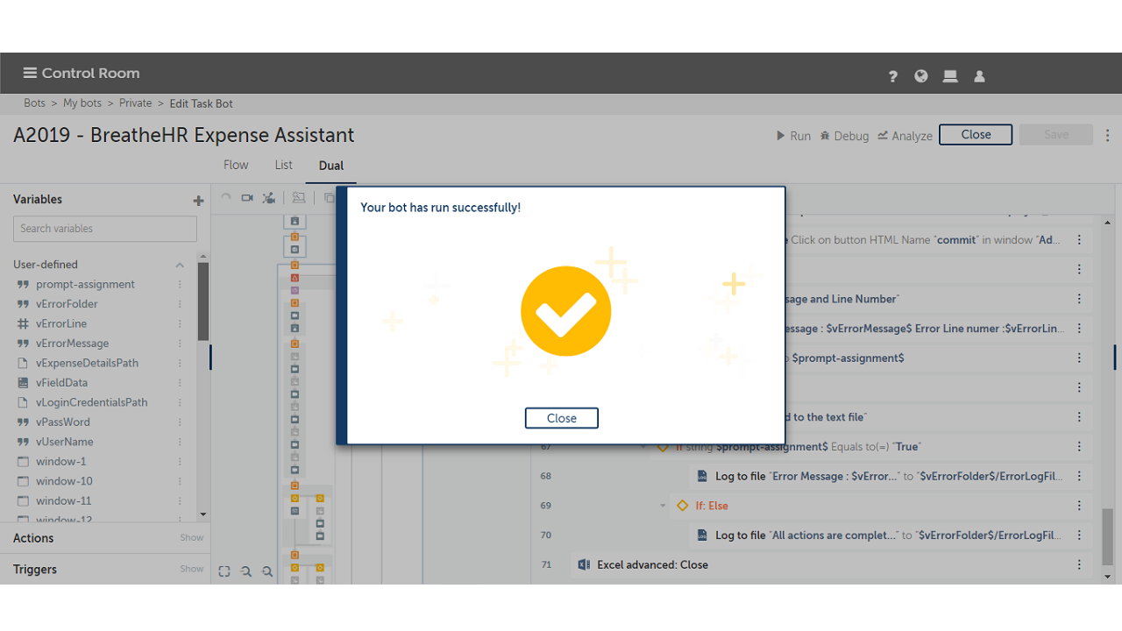Close the bot success dialog
This screenshot has height=631, width=1122.
562,418
